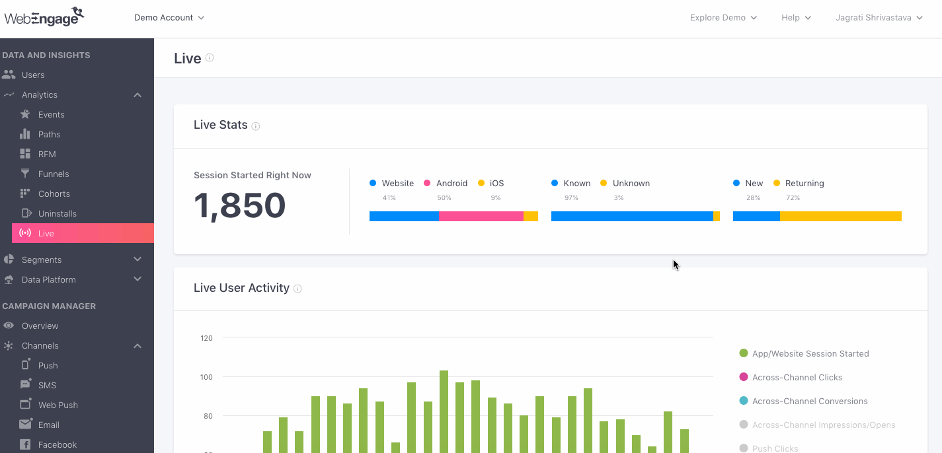Click info icon beside Live Stats
Image resolution: width=942 pixels, height=453 pixels.
256,126
